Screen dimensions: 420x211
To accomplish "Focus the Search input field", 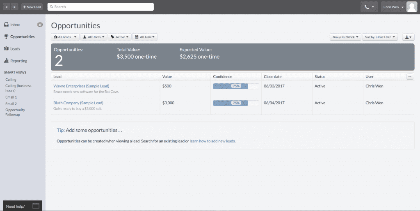I will pos(100,7).
